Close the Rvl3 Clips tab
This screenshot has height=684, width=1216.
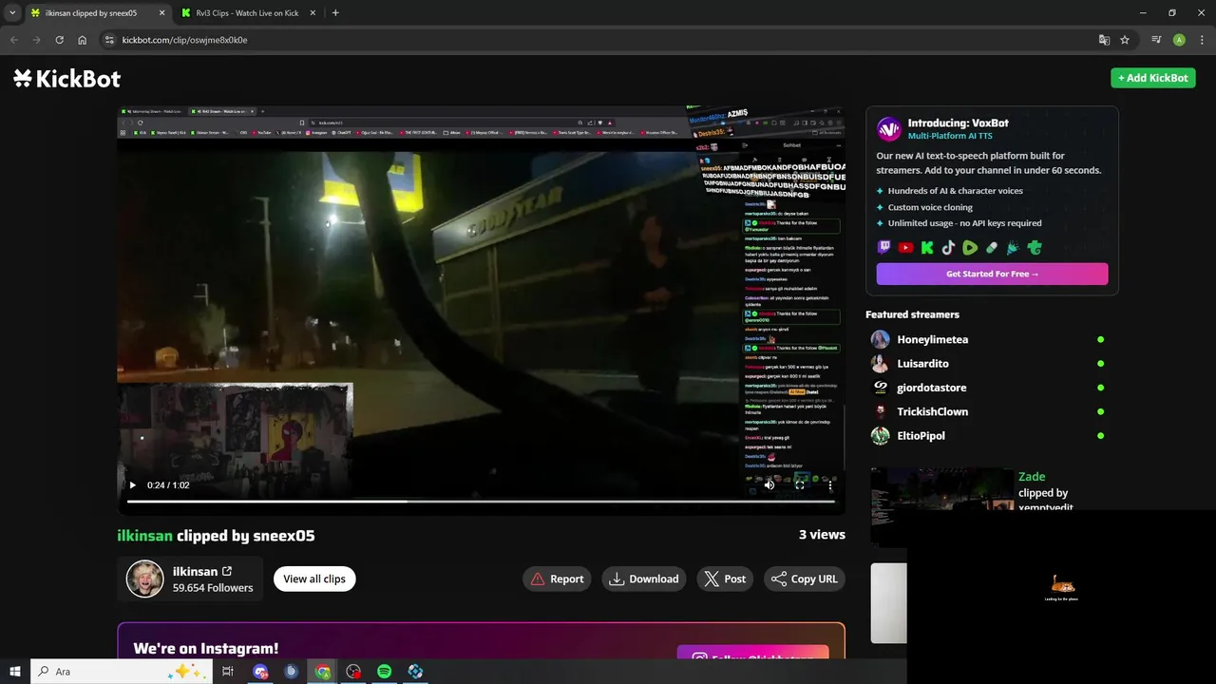(312, 13)
